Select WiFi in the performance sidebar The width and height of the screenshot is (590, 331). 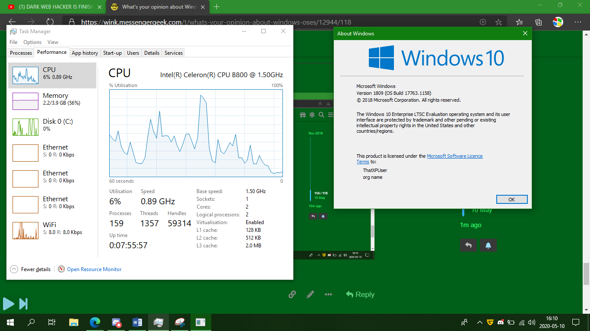(25, 231)
